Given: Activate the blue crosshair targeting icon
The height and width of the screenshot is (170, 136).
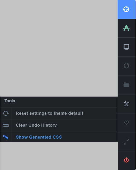Looking at the screenshot, I should pyautogui.click(x=126, y=9).
